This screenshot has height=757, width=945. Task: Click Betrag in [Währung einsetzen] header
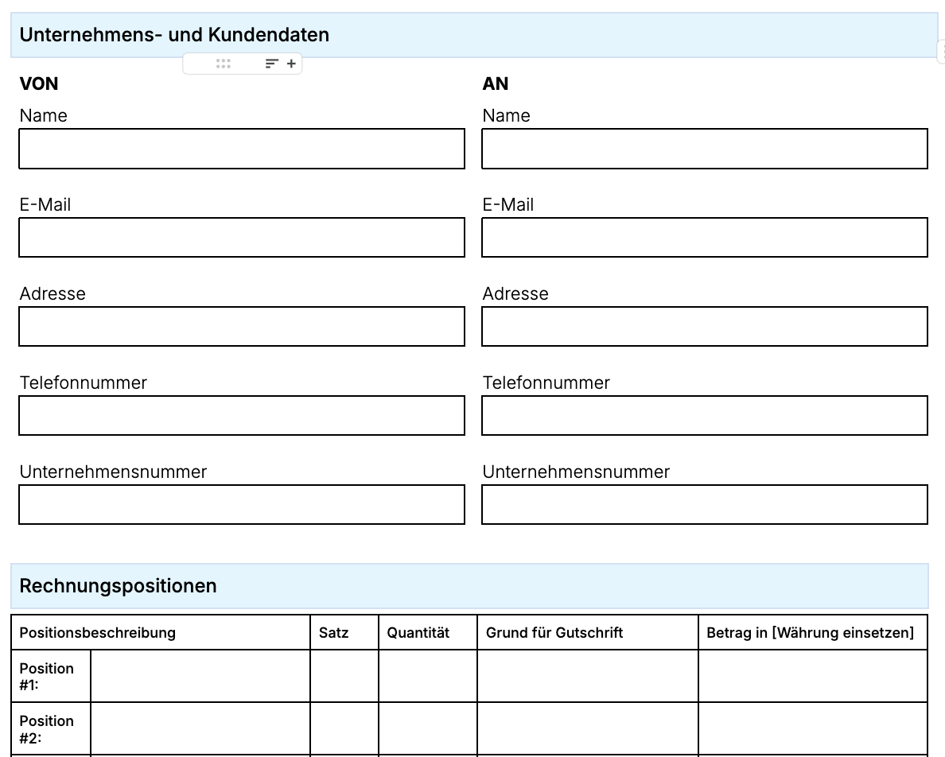click(x=813, y=632)
